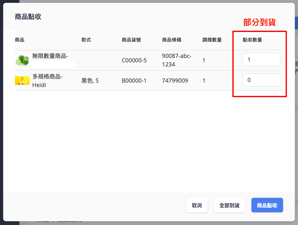Click the barcode 90087-abc-1234

pos(177,60)
